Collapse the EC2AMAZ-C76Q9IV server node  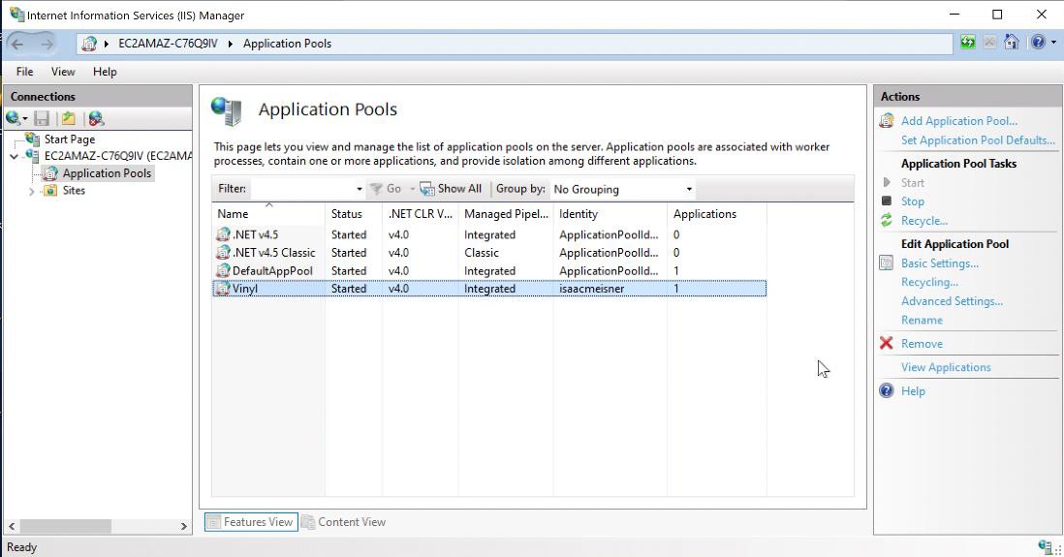click(x=15, y=156)
